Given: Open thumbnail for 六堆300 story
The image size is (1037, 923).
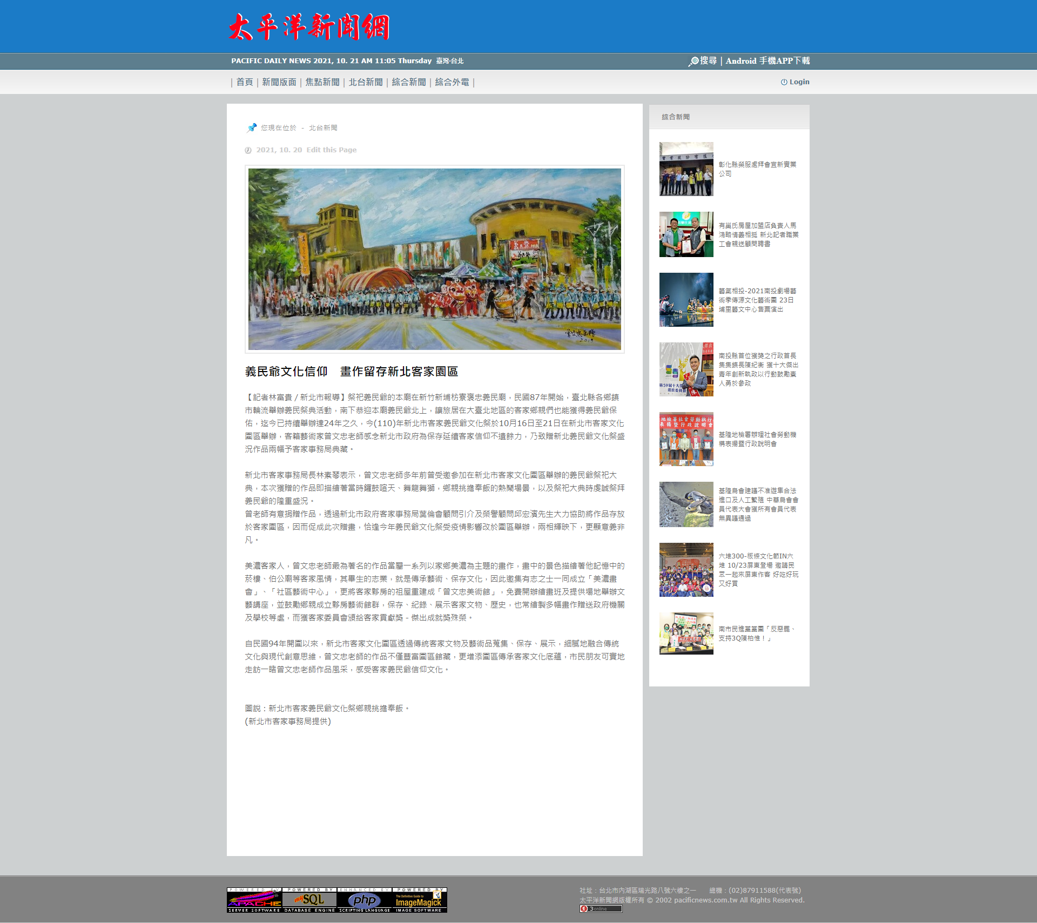Looking at the screenshot, I should coord(686,570).
